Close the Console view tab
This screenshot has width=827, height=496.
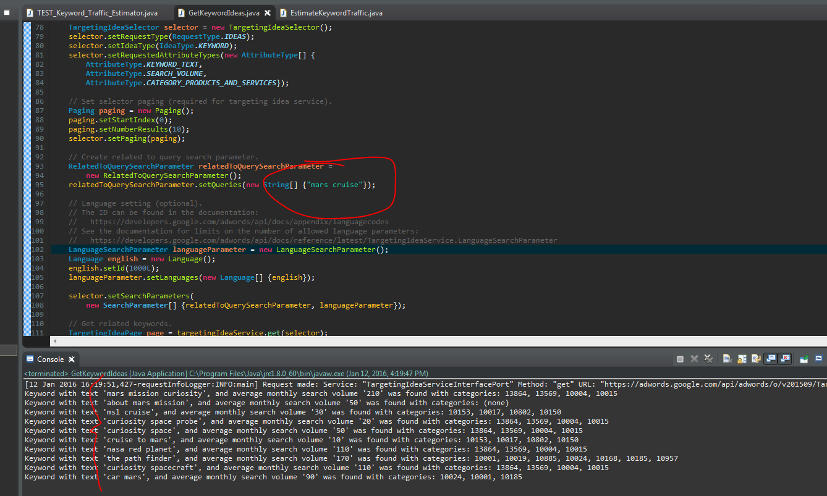point(71,359)
